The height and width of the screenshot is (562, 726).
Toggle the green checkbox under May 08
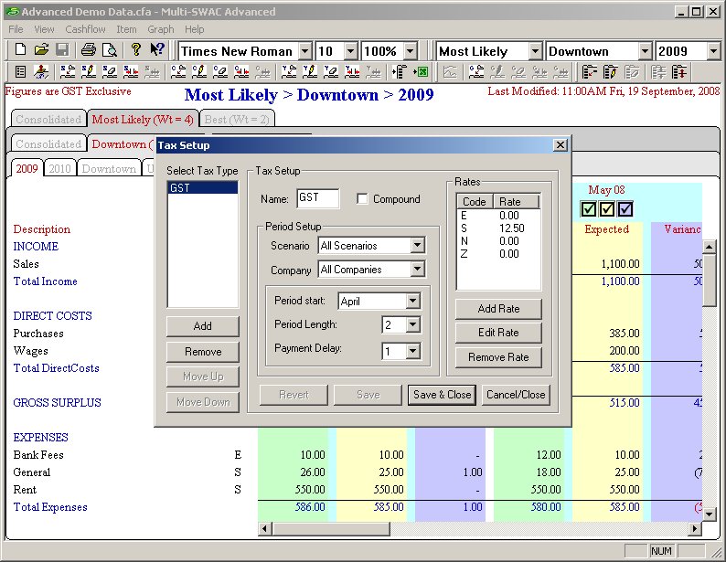[589, 209]
